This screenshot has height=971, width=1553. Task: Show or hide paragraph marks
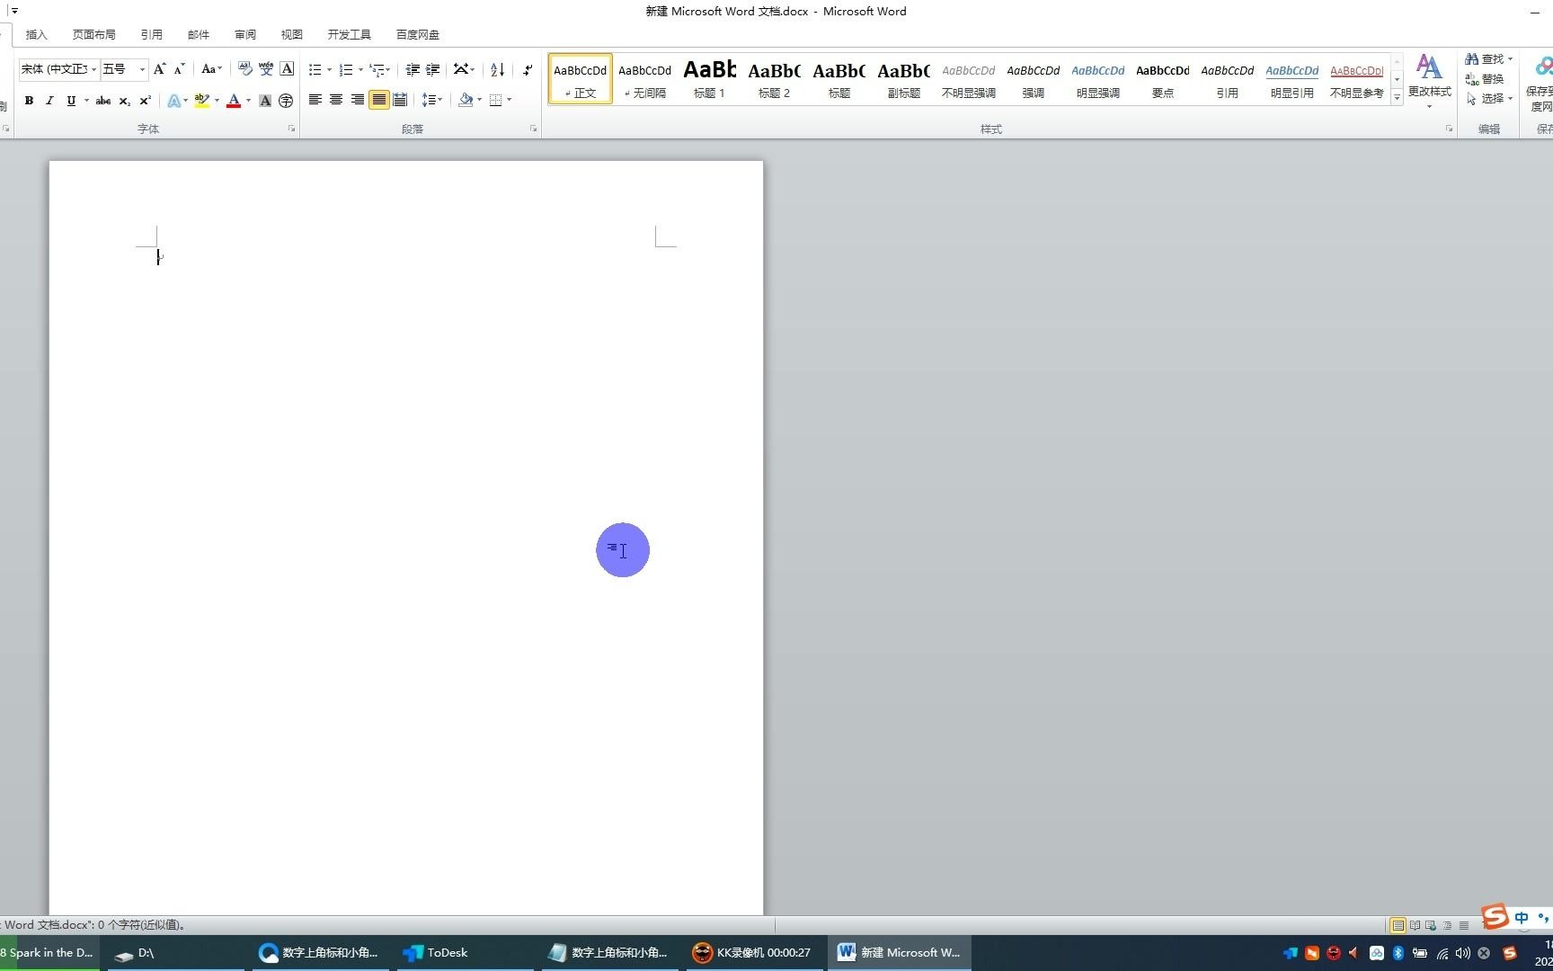(x=528, y=69)
